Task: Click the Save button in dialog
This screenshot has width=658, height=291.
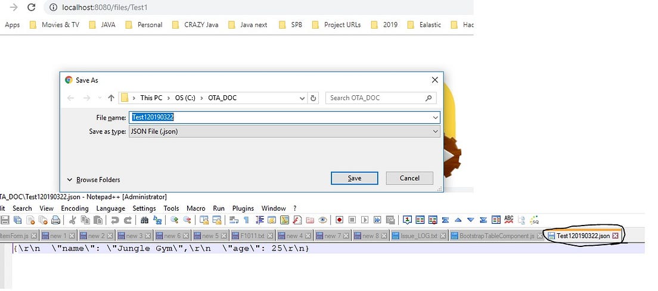Action: pos(354,178)
